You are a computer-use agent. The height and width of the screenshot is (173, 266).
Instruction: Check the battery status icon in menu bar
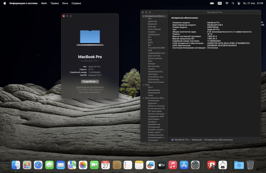212,3
